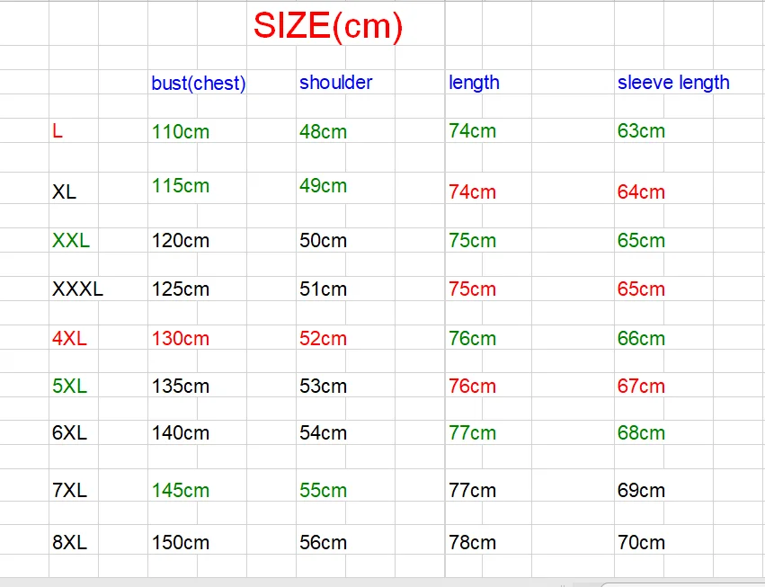Click the 69cm sleeve value
The image size is (765, 587).
[641, 490]
